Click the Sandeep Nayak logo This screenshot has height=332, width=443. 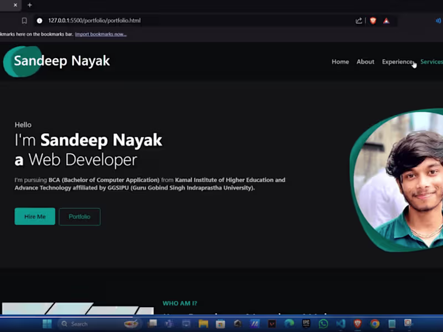(x=61, y=61)
